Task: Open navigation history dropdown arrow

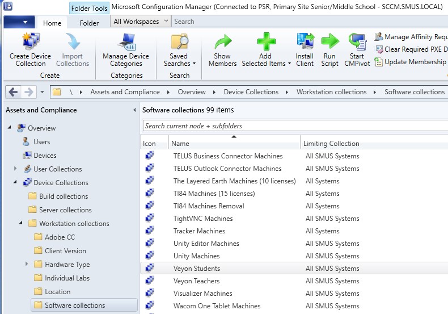Action: (42, 92)
